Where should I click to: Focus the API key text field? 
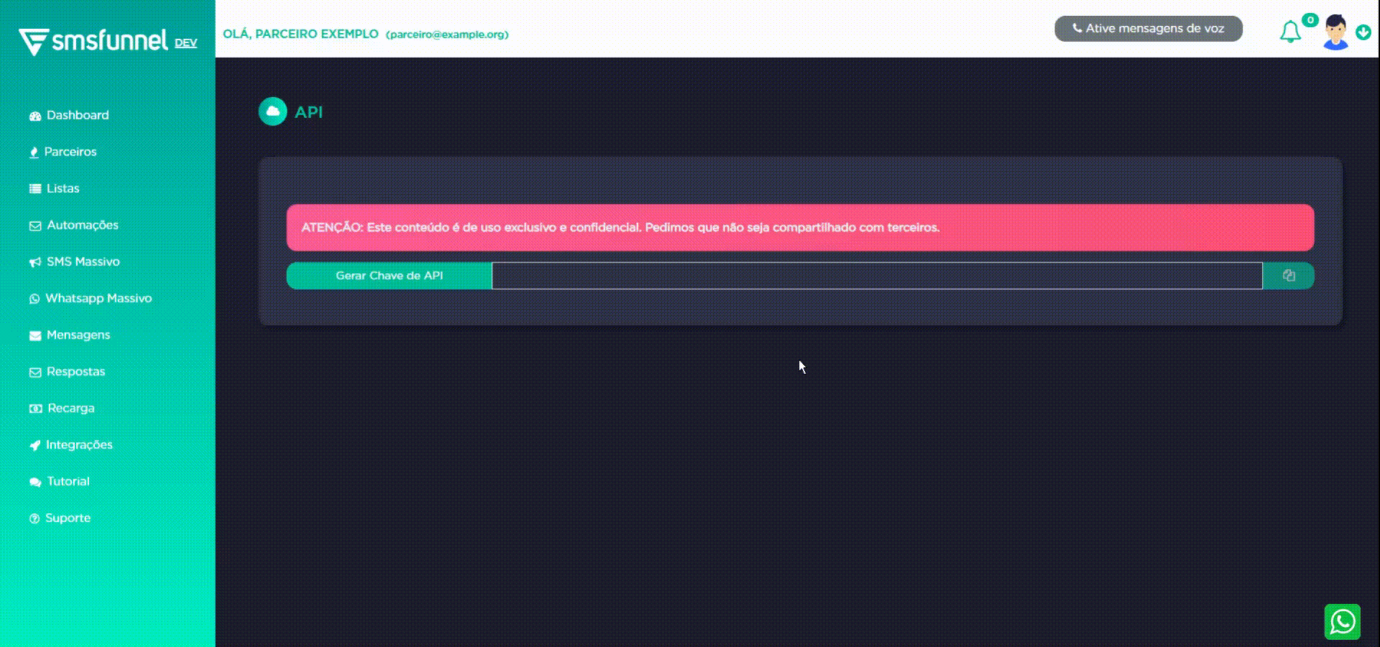pos(877,275)
